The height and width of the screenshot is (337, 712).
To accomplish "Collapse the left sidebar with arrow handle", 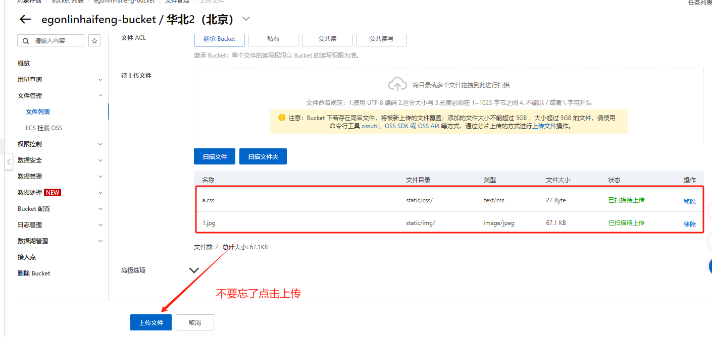I will coord(9,162).
